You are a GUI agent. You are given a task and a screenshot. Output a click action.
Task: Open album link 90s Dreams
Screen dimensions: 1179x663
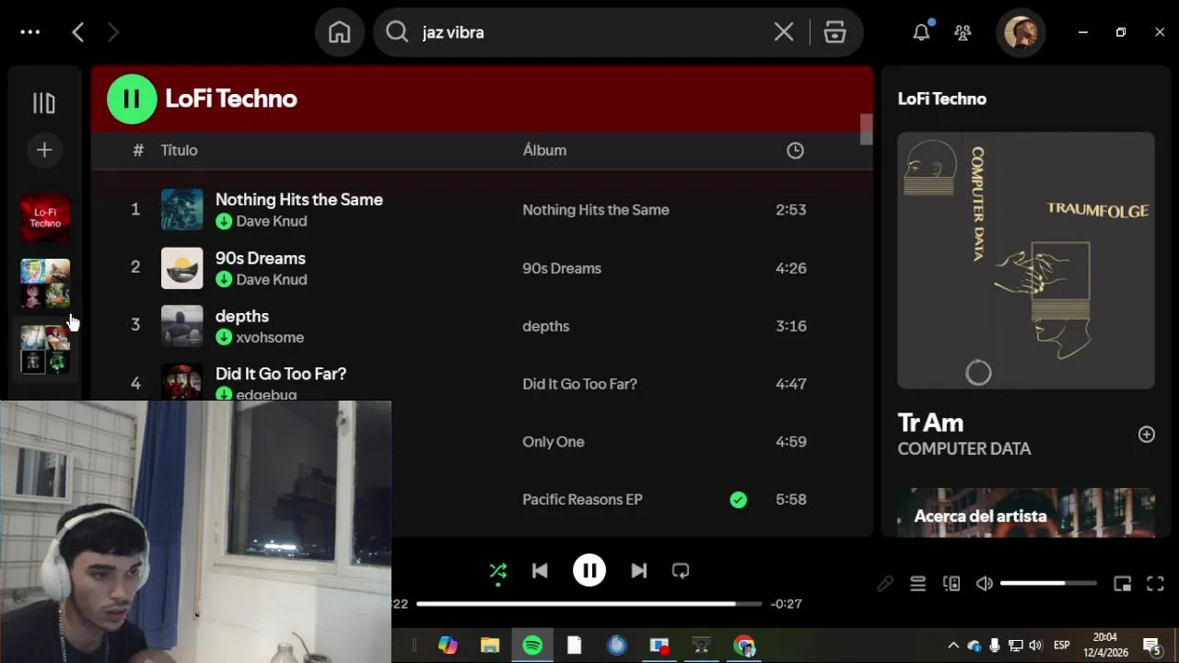[562, 268]
